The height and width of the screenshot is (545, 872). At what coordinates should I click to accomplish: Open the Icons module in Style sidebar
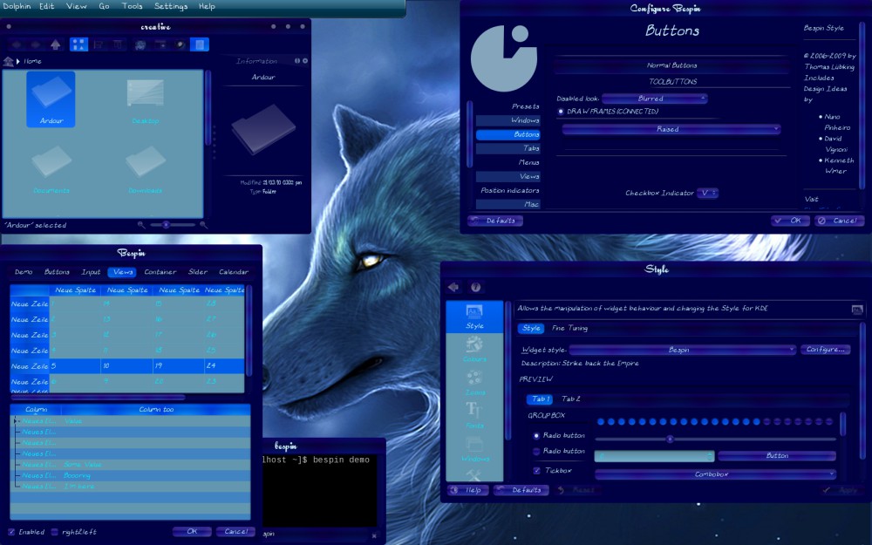pos(474,383)
